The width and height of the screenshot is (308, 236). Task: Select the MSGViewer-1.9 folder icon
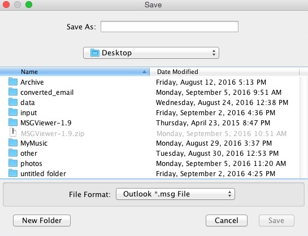click(x=13, y=123)
